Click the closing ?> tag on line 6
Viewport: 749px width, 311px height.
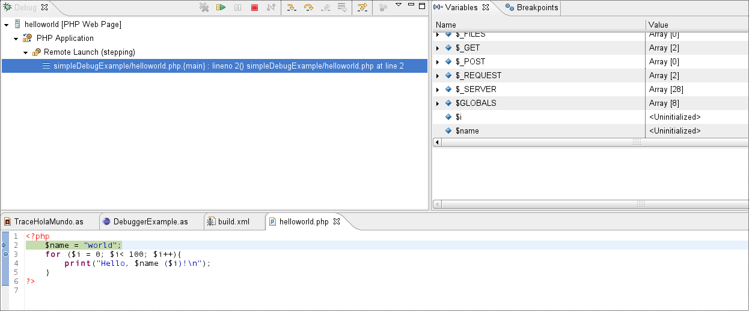(x=30, y=282)
